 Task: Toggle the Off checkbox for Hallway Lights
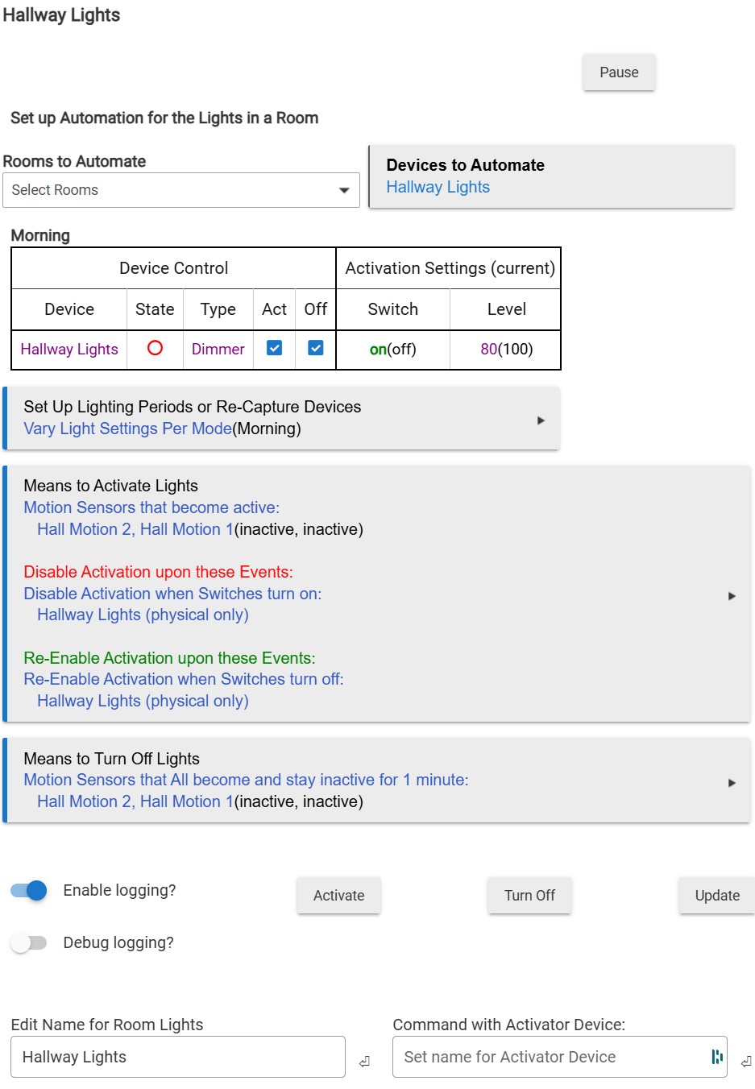coord(316,348)
